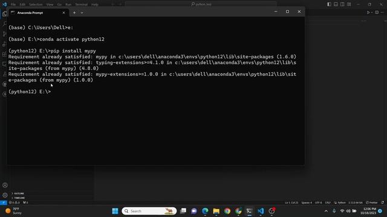This screenshot has width=387, height=217.
Task: Open VS Code customize layout icon
Action: [349, 4]
